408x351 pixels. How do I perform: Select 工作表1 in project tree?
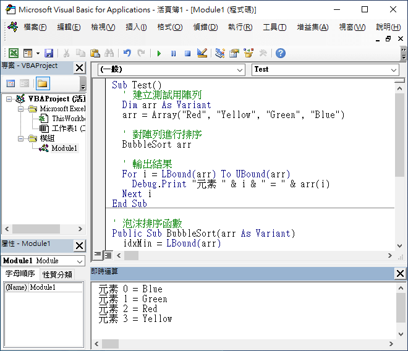click(x=69, y=129)
